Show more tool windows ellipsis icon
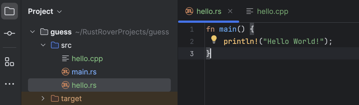 tap(10, 84)
